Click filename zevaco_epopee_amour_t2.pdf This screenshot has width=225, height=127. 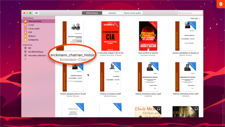[x=73, y=94]
